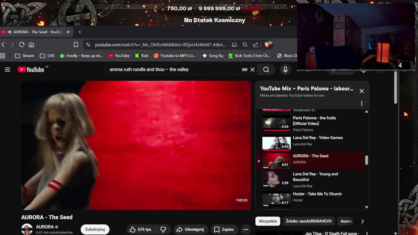Open the Mix playlist three-dot menu
The width and height of the screenshot is (418, 235).
coord(362,103)
